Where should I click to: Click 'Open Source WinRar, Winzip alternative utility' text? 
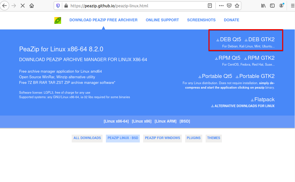tap(57, 77)
